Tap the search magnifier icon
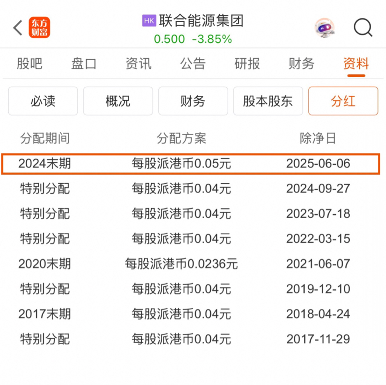386x385 pixels. click(x=363, y=27)
